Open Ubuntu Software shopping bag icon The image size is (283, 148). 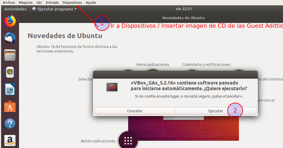point(10,106)
